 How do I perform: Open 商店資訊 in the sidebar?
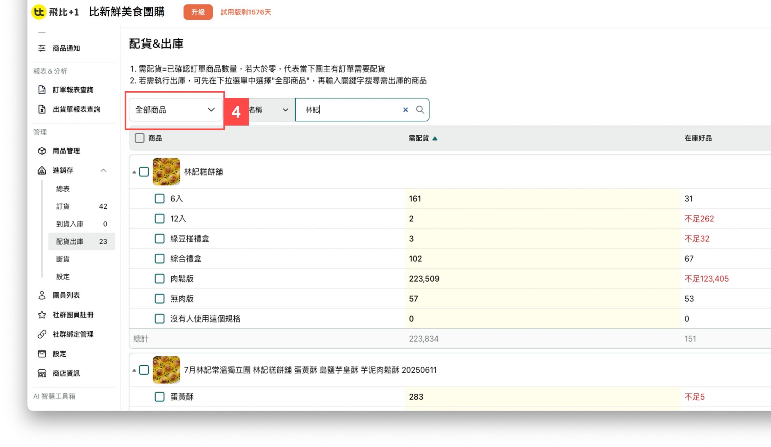tap(66, 373)
